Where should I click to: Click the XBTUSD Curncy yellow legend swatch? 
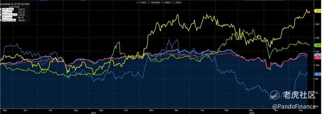click(1, 15)
